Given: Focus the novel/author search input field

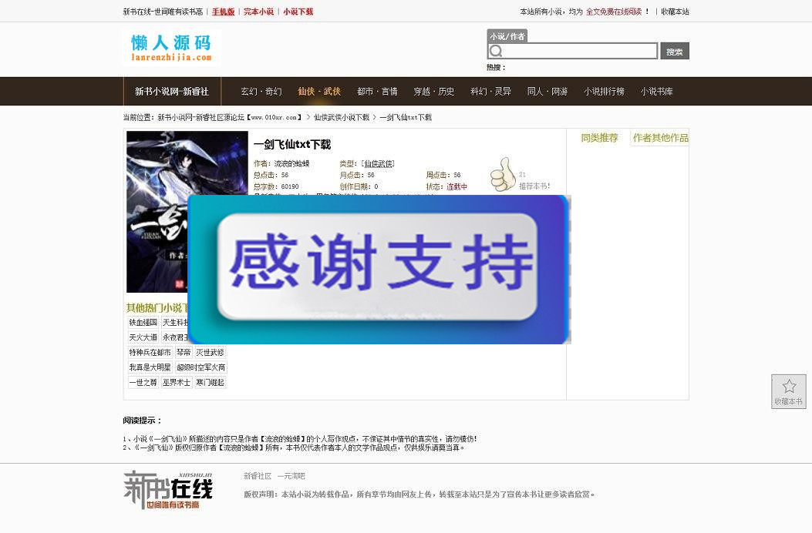Looking at the screenshot, I should pos(573,51).
